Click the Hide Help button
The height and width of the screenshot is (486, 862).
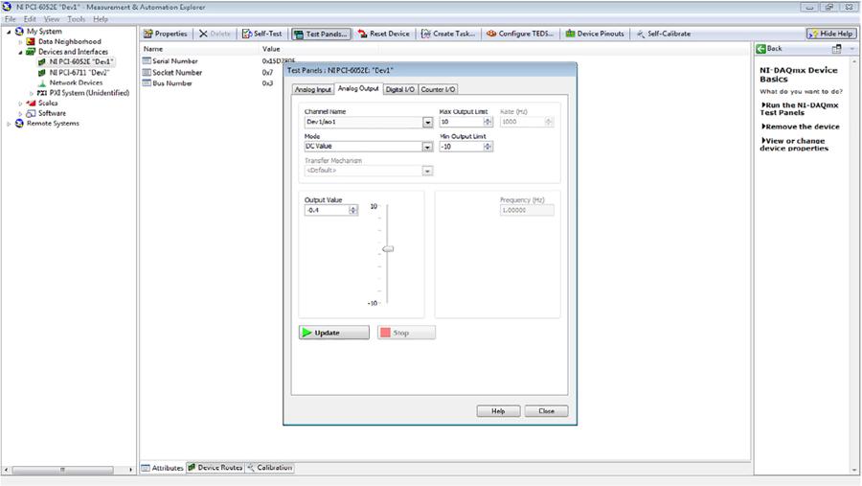coord(830,34)
